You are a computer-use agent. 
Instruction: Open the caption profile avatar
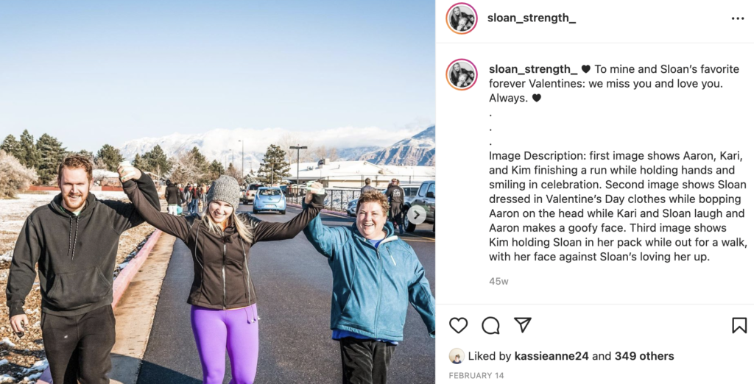tap(462, 74)
